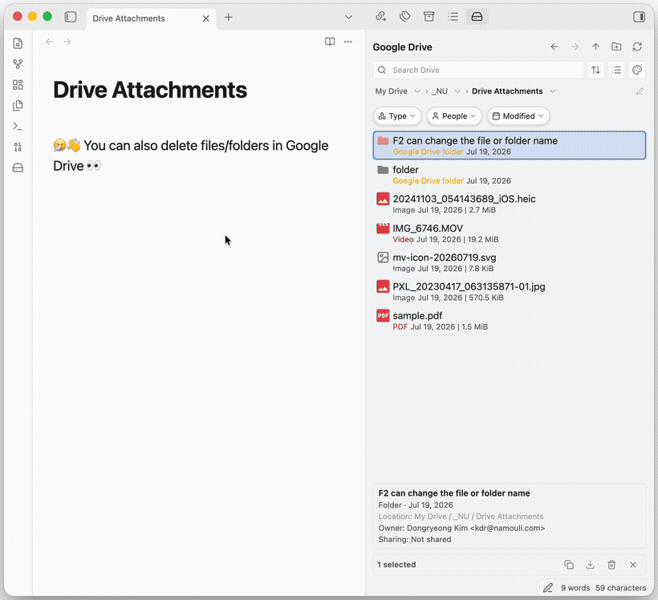Image resolution: width=658 pixels, height=600 pixels.
Task: Expand Drive Attachments breadcrumb dropdown
Action: (x=553, y=91)
